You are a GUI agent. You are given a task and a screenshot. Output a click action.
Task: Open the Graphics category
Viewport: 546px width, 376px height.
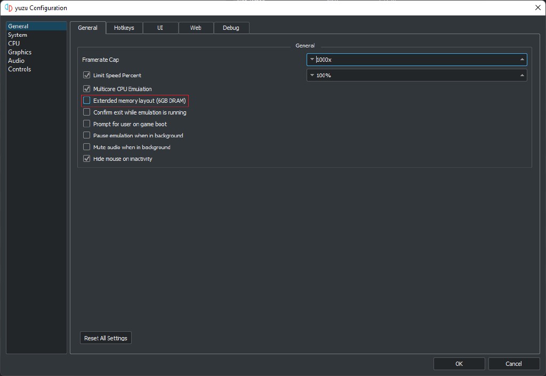(36, 52)
